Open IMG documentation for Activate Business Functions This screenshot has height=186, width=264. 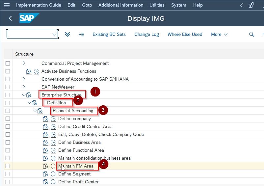[x=29, y=71]
